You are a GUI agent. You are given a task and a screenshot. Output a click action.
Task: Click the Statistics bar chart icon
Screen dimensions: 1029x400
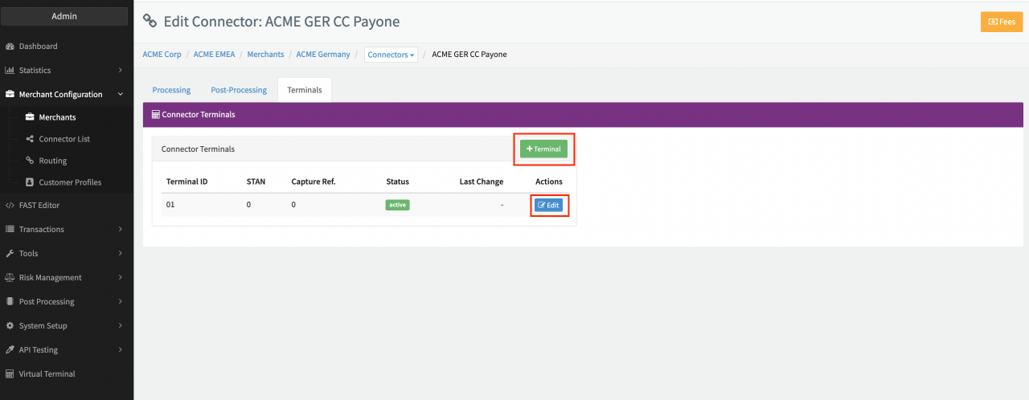point(10,71)
